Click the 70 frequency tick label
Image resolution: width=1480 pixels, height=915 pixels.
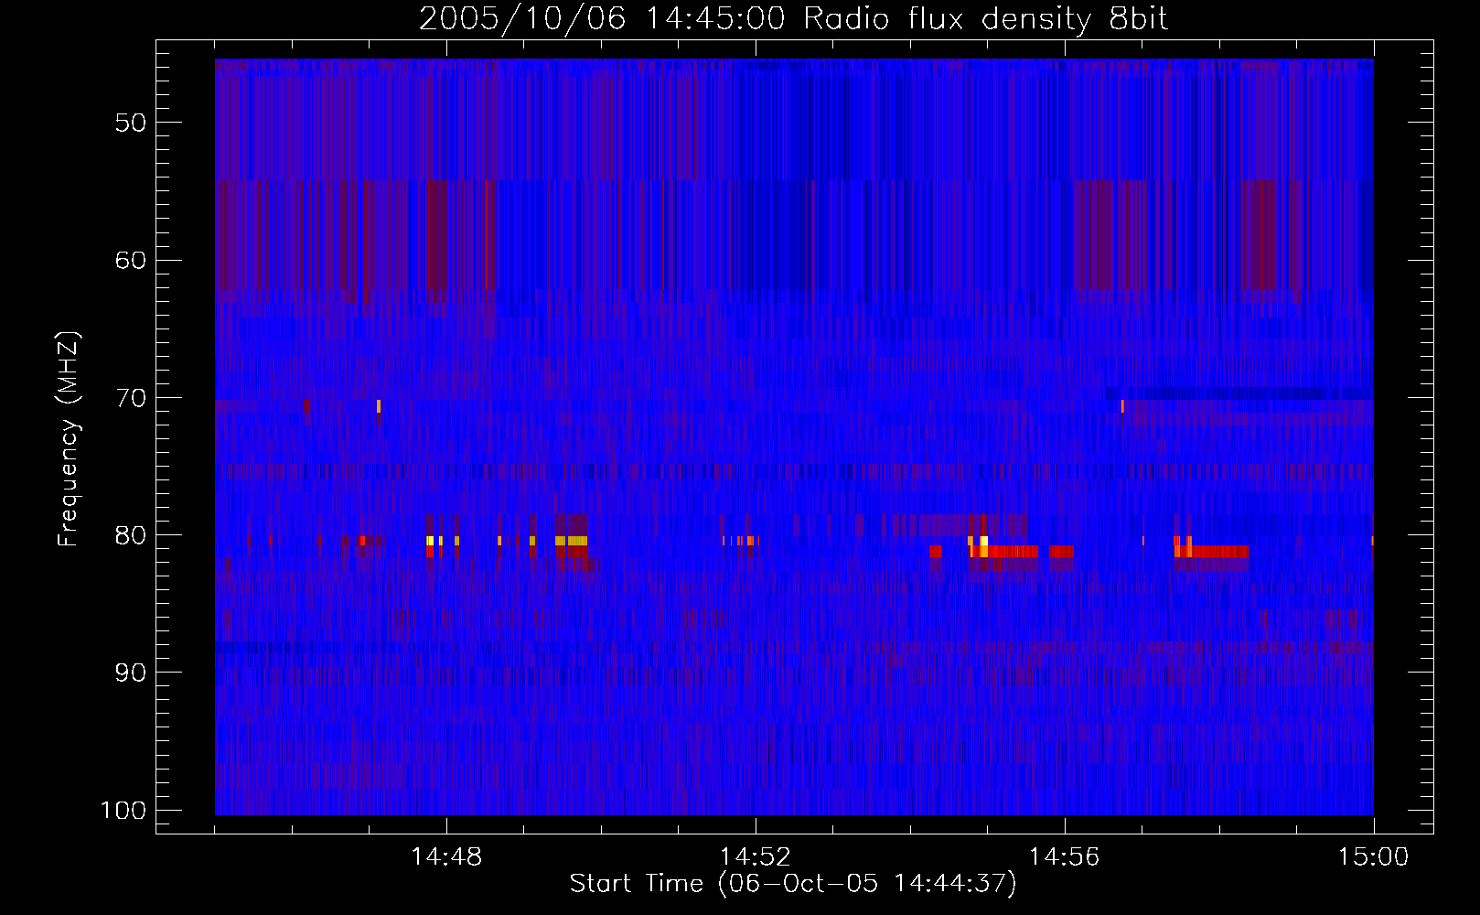point(131,398)
